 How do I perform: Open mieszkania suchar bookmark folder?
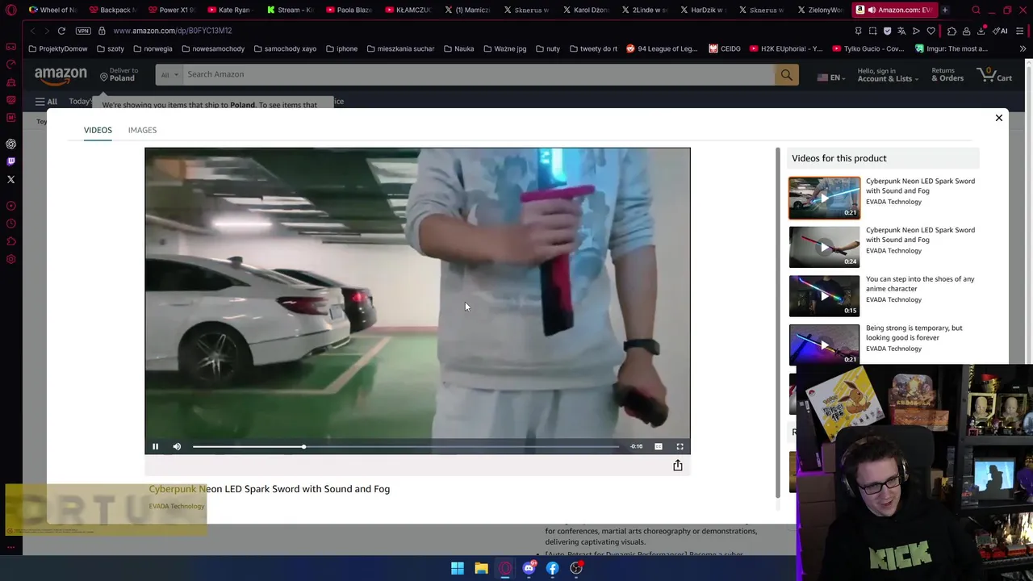click(400, 48)
